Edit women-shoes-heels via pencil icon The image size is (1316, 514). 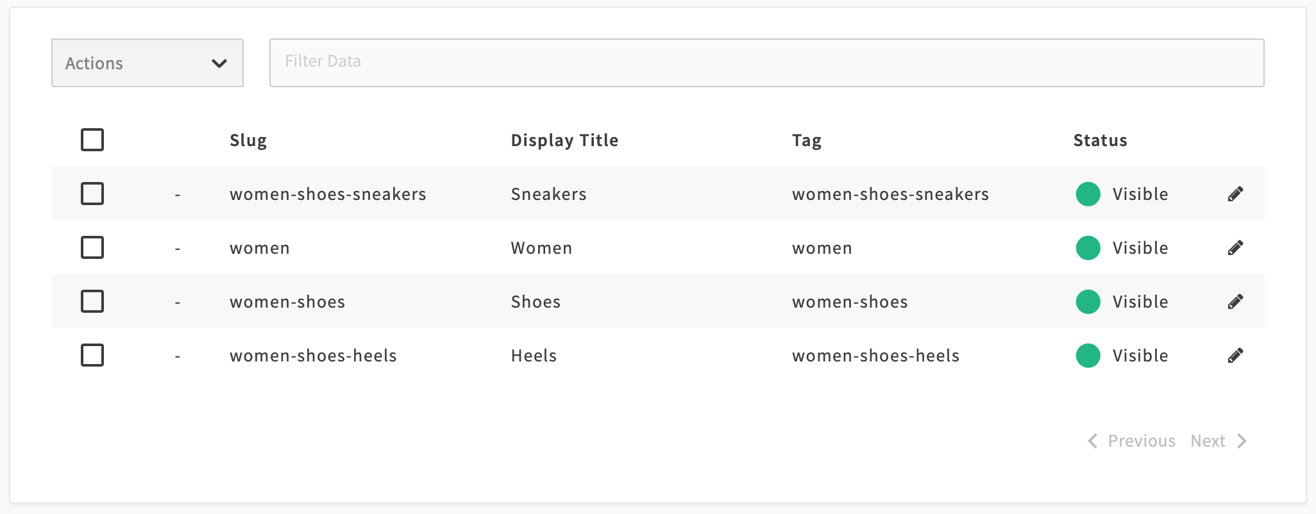pyautogui.click(x=1235, y=356)
